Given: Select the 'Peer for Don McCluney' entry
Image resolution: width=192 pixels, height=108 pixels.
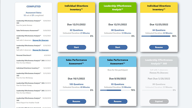Looking at the screenshot, I should click(33, 75).
